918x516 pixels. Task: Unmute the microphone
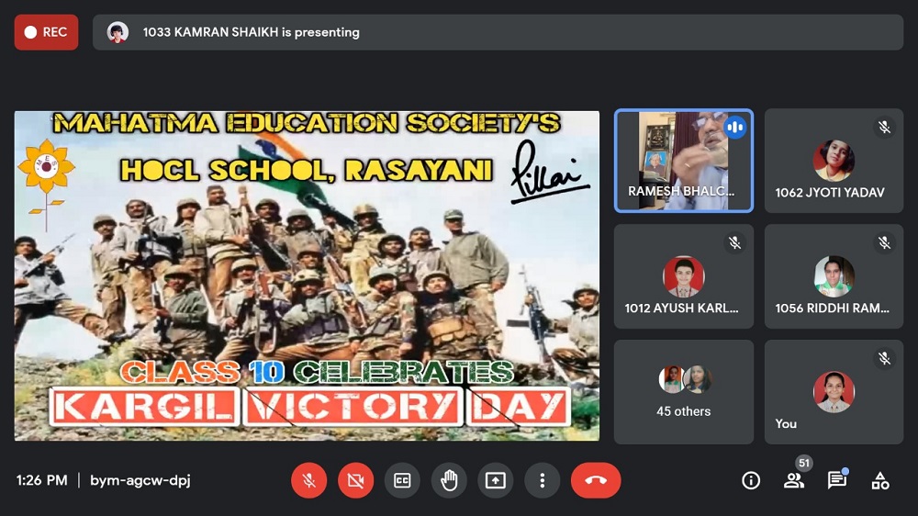point(308,480)
